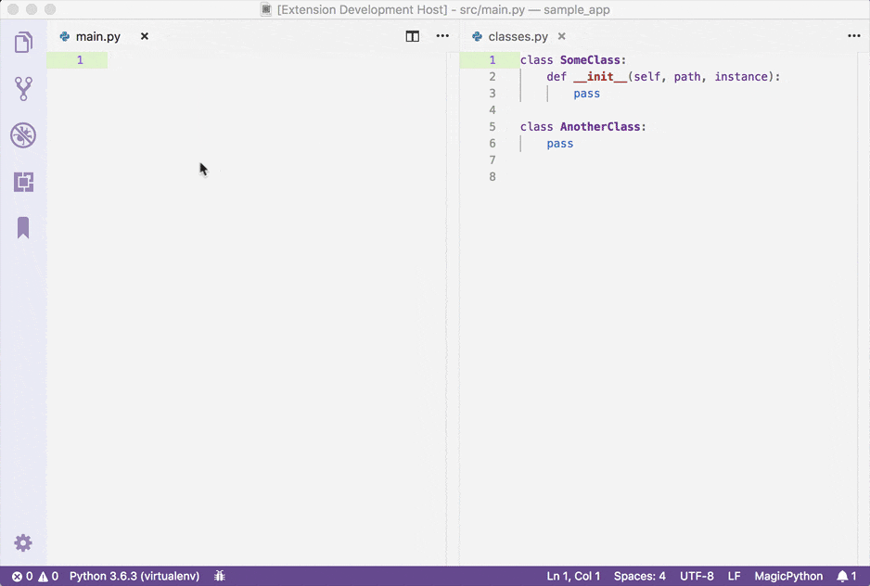Click the 'def' keyword on line 2
The width and height of the screenshot is (870, 586).
(557, 77)
